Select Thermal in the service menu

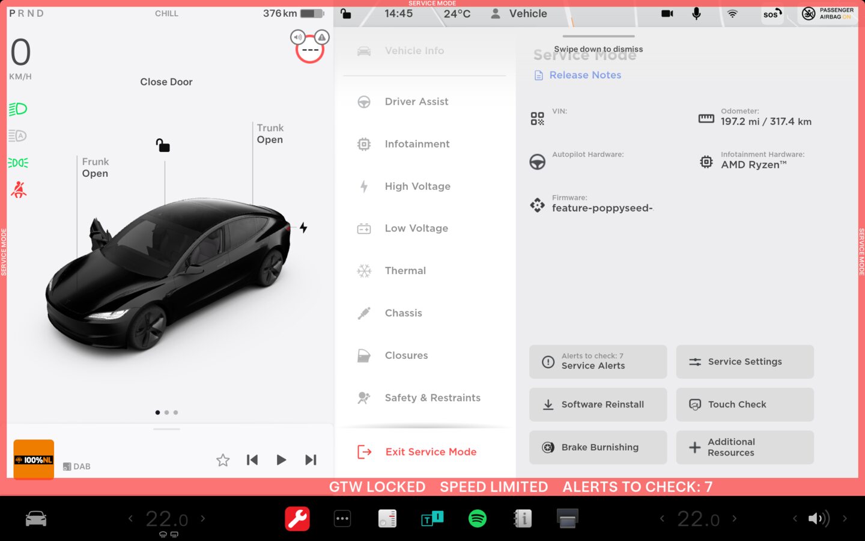(x=405, y=270)
